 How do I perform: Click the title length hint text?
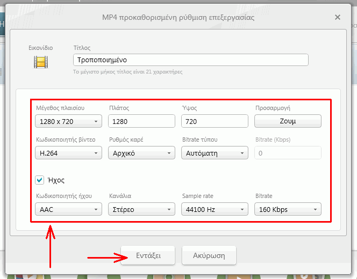click(127, 72)
